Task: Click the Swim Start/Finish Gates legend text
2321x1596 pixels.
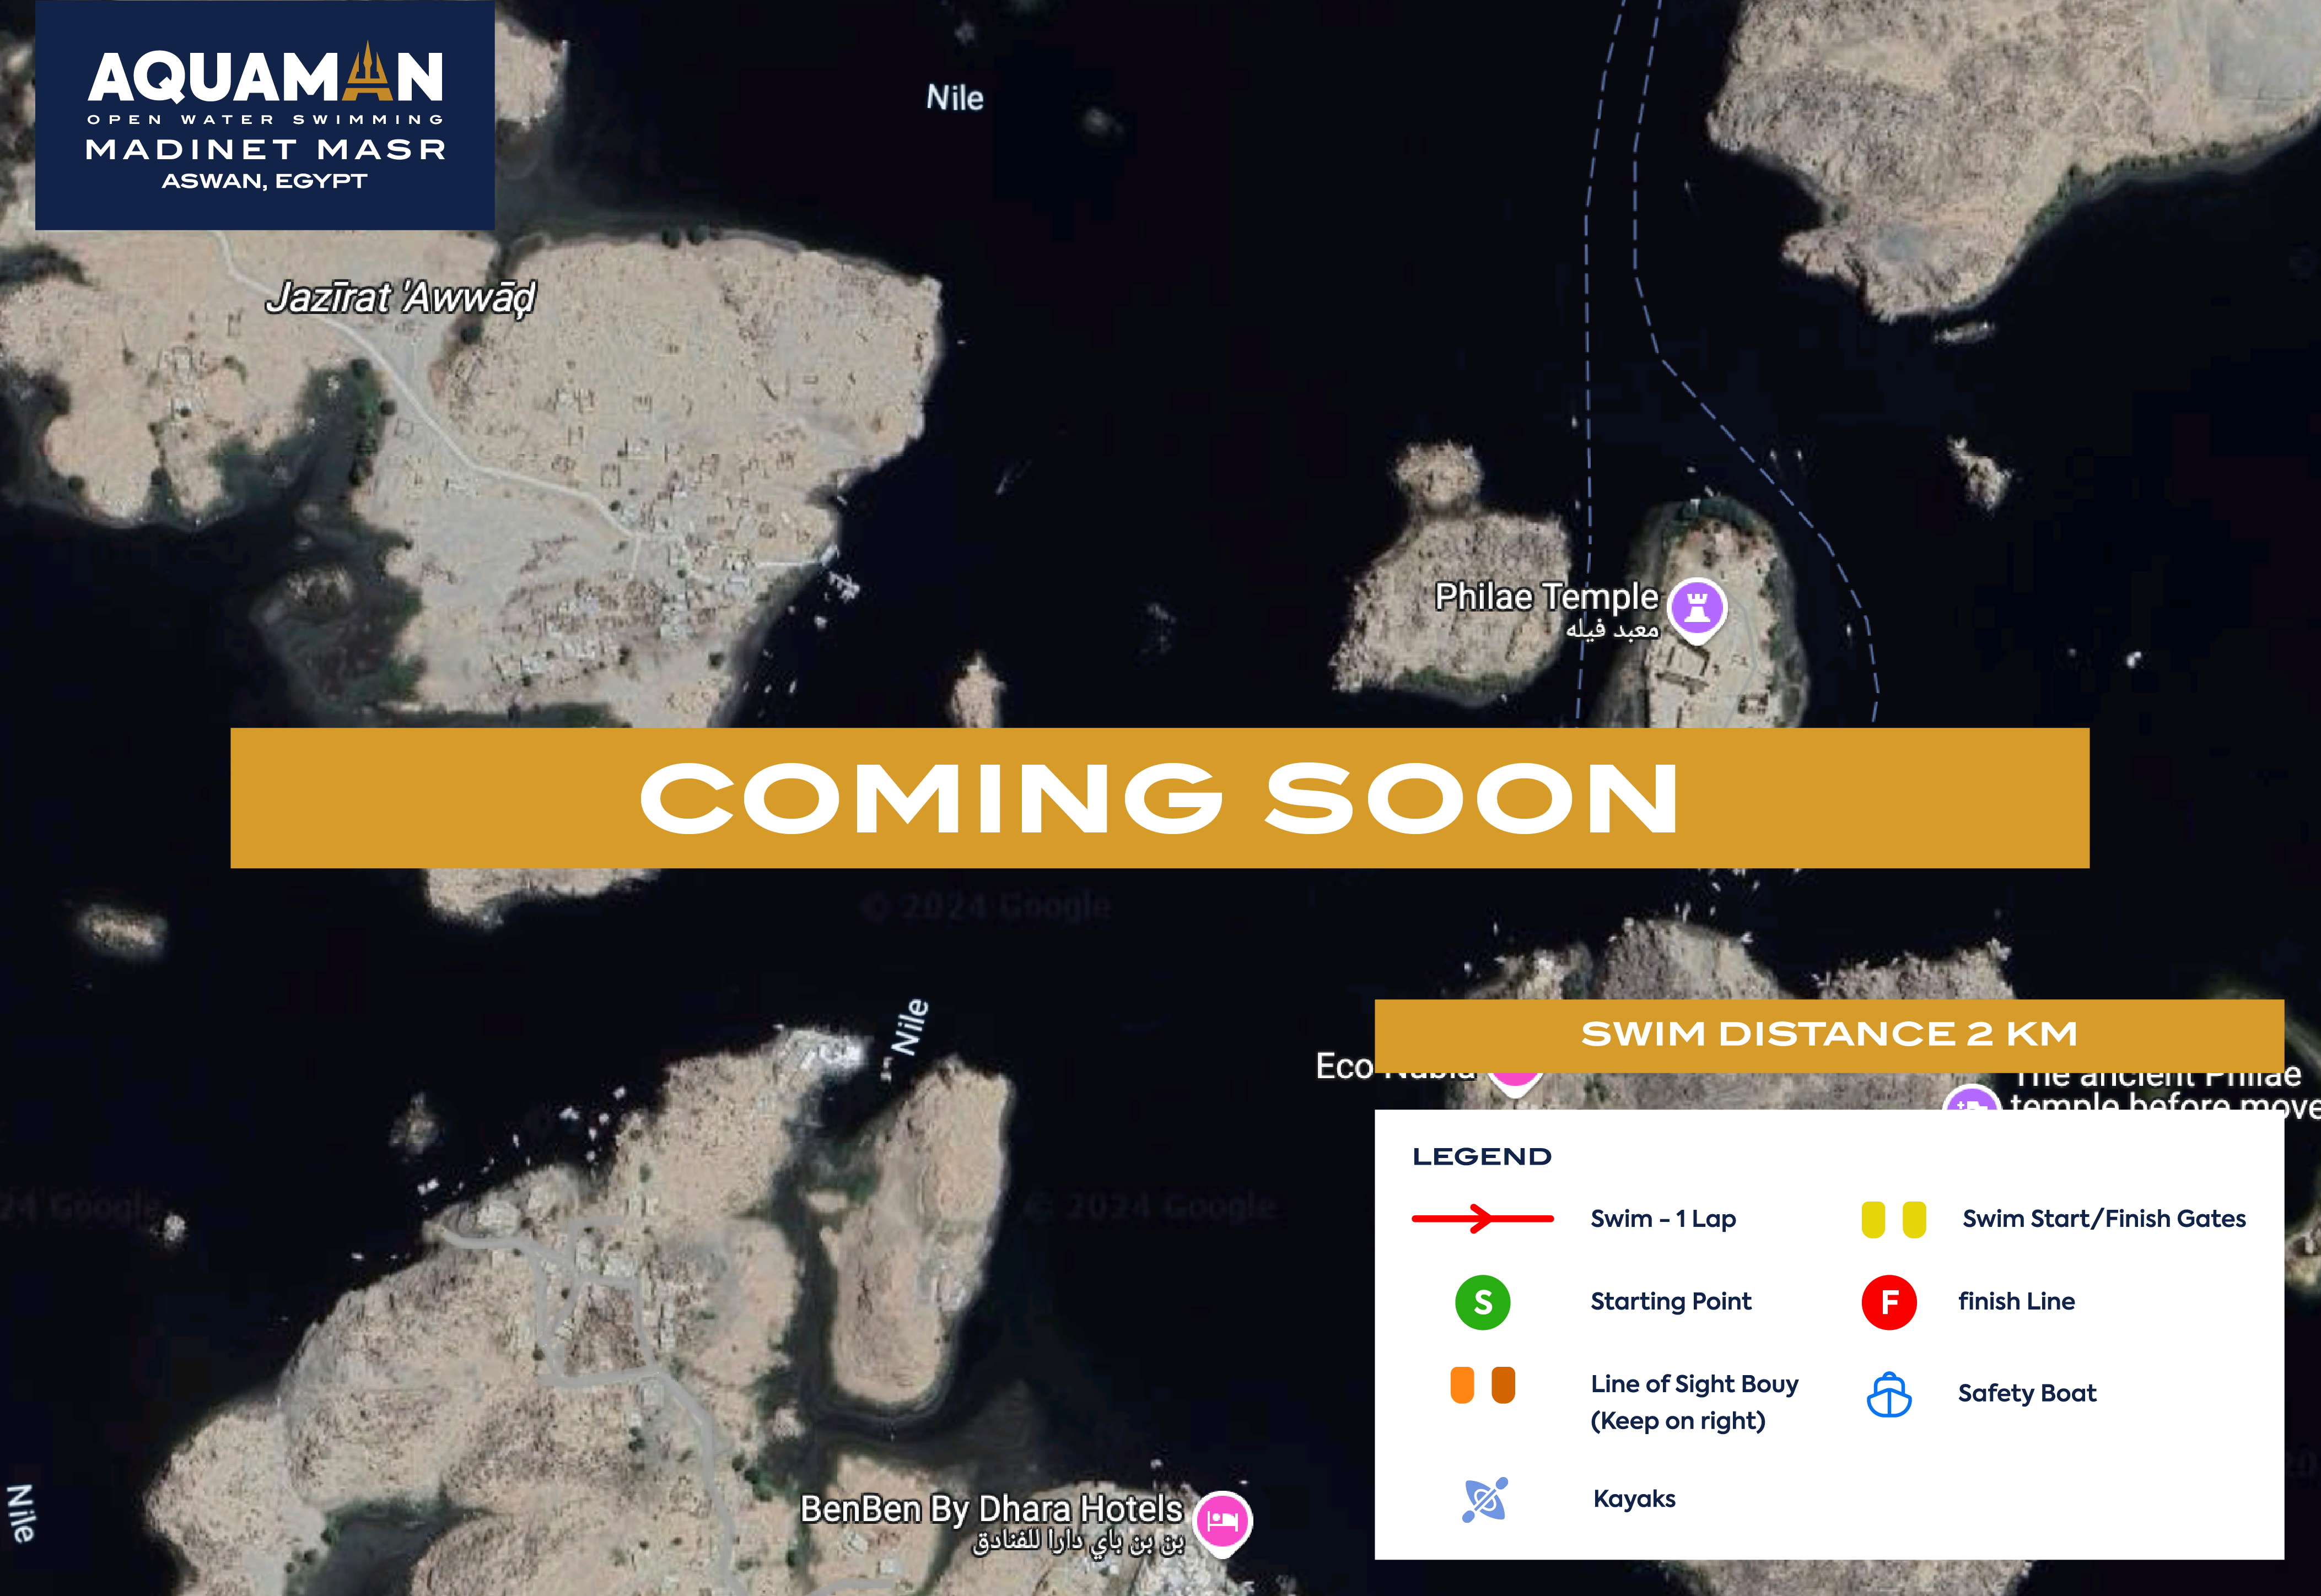Action: coord(2103,1219)
